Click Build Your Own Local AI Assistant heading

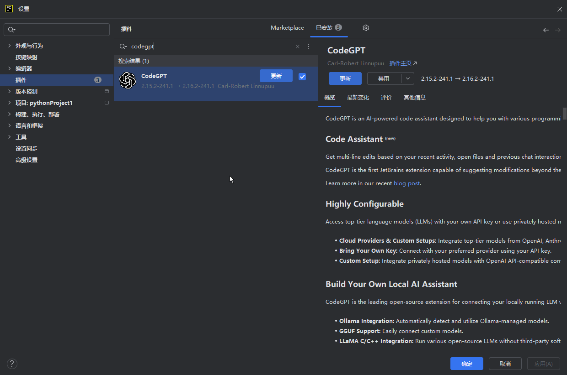[391, 284]
